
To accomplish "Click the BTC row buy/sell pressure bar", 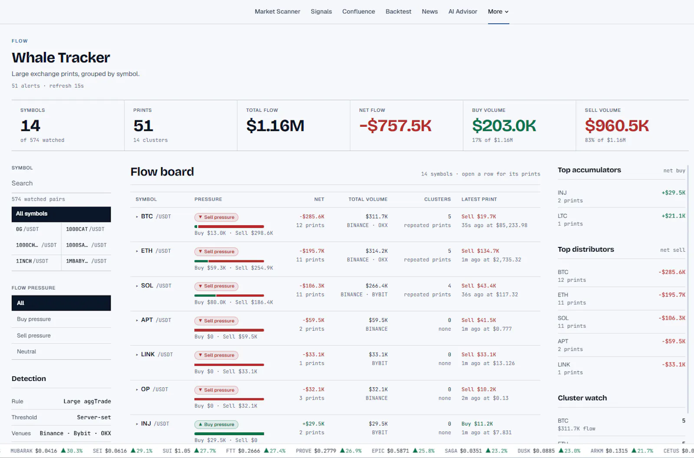I will coord(229,226).
